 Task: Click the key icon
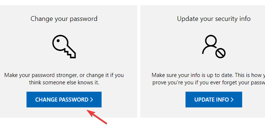point(64,47)
